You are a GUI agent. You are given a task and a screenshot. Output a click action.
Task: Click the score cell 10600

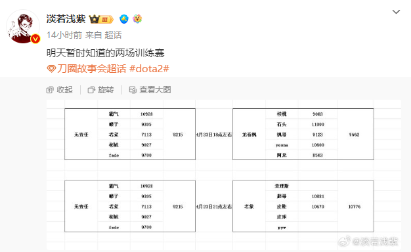[318, 145]
